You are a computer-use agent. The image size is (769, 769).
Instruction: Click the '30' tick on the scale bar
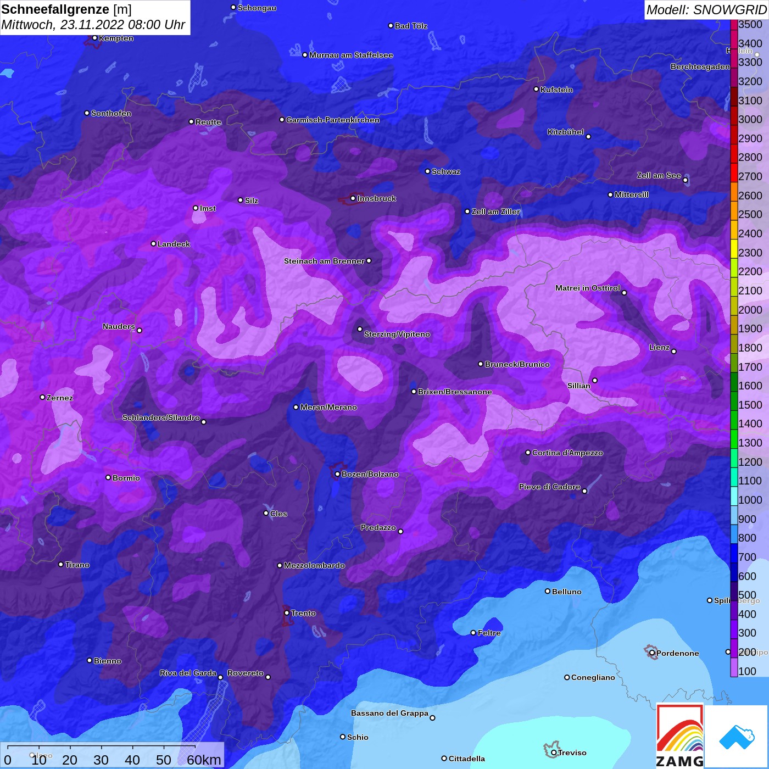(101, 760)
